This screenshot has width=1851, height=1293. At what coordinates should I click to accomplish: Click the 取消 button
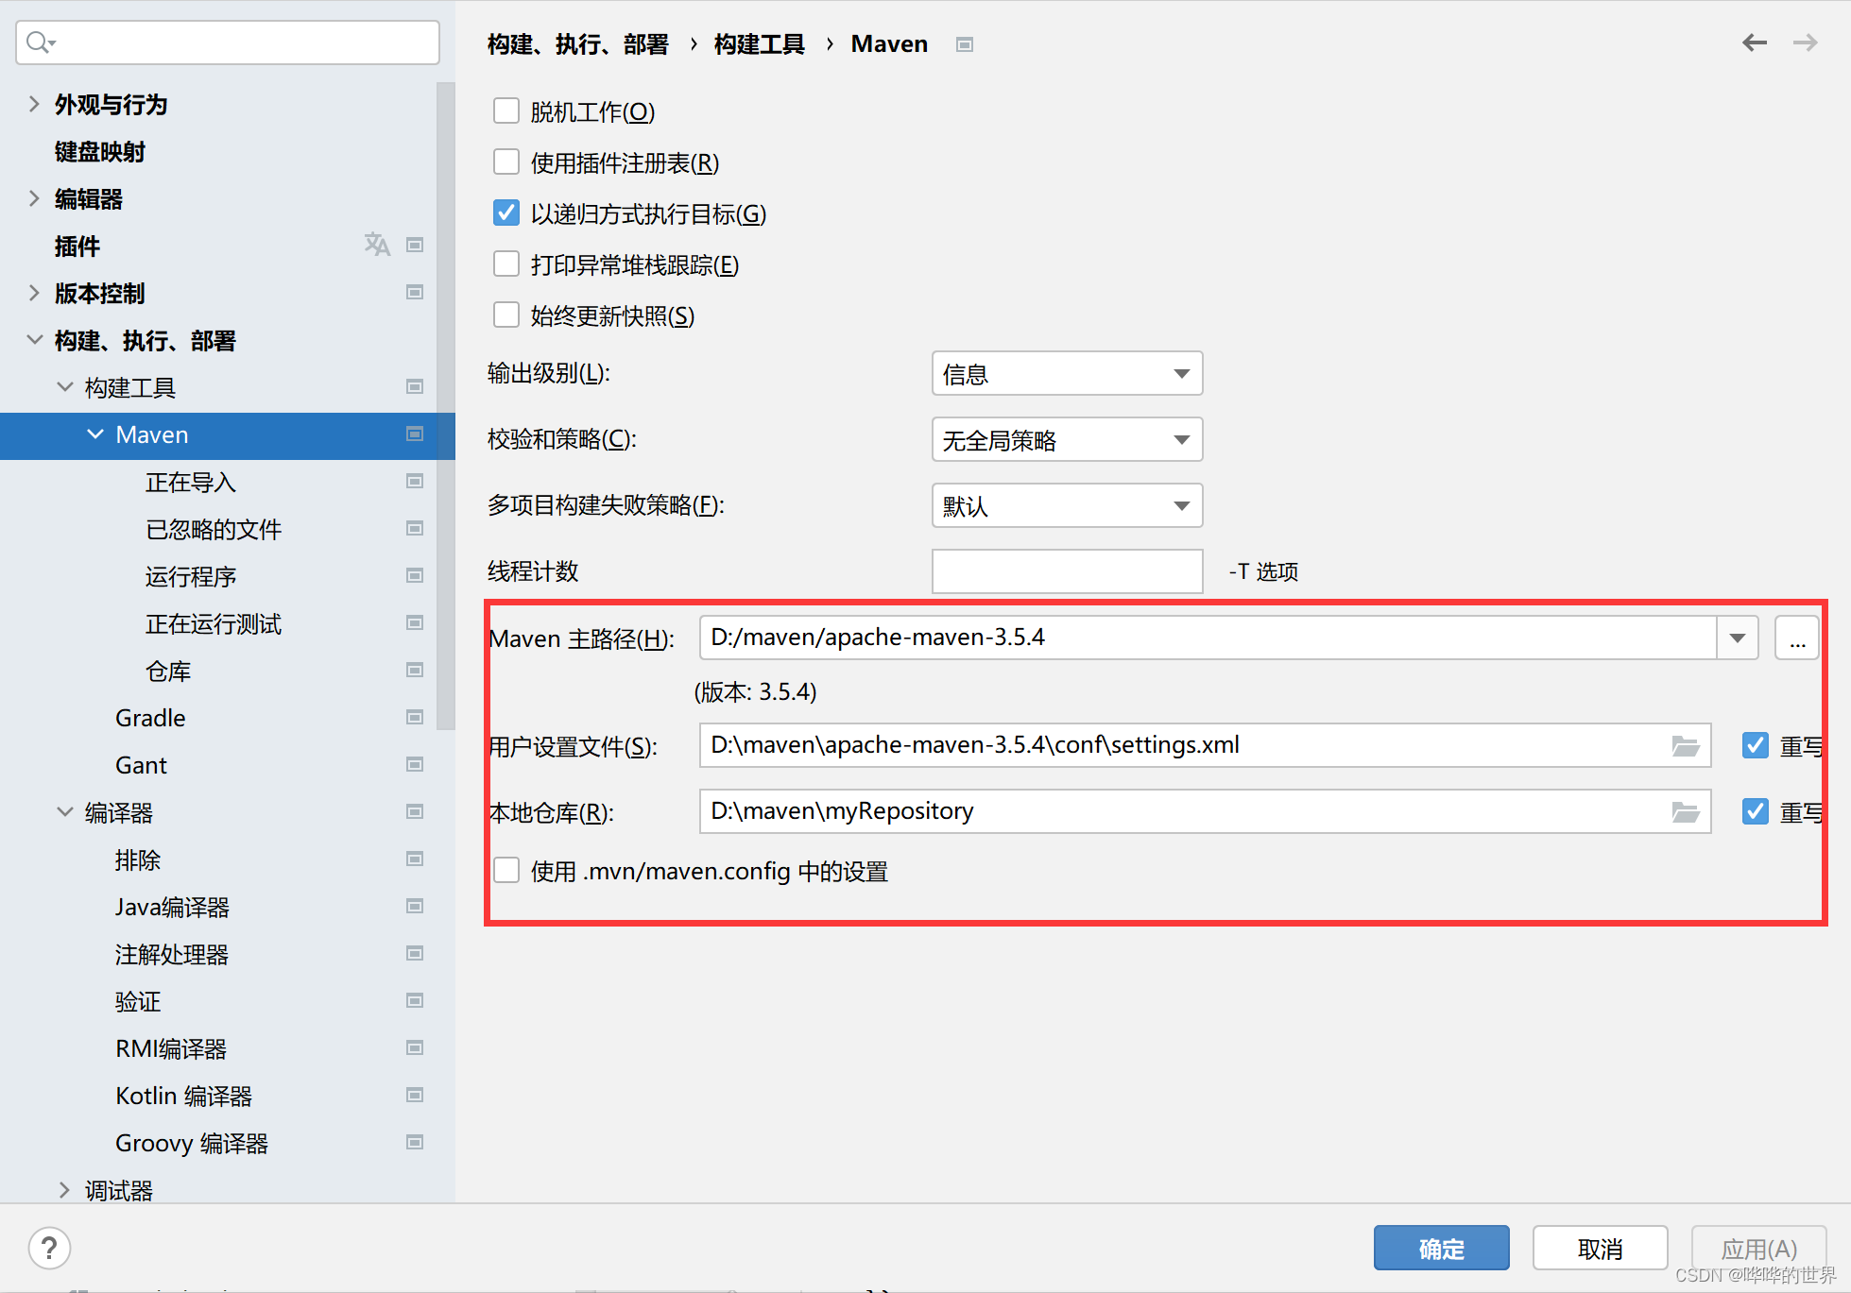point(1599,1249)
